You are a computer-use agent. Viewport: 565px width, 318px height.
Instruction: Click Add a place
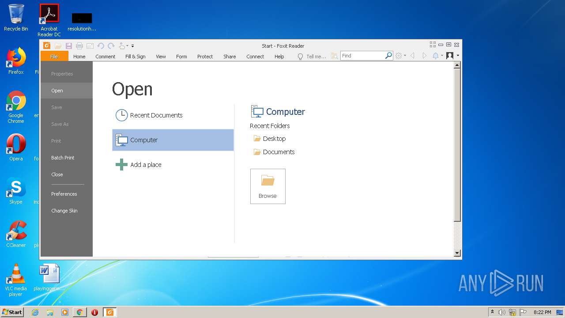pyautogui.click(x=173, y=165)
